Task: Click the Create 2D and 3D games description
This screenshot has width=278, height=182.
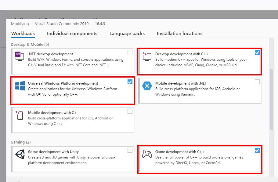Action: (72, 160)
